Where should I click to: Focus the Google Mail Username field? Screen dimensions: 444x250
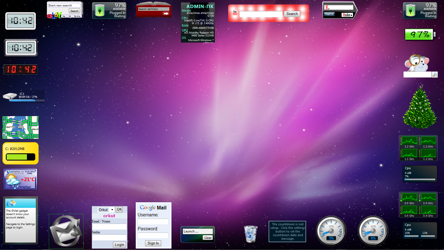[x=153, y=222]
